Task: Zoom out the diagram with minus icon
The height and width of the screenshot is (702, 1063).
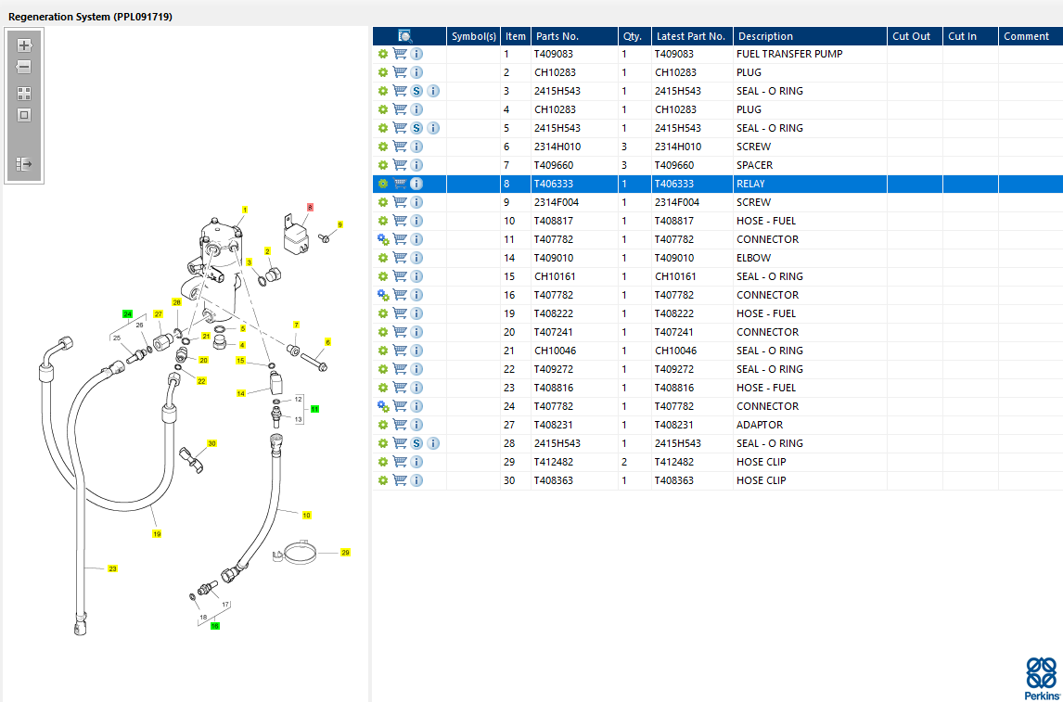Action: coord(24,67)
